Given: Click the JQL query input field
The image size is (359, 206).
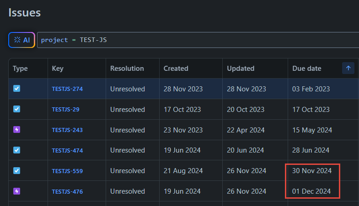Looking at the screenshot, I should [x=197, y=40].
